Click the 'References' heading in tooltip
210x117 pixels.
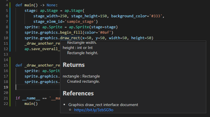(78, 93)
